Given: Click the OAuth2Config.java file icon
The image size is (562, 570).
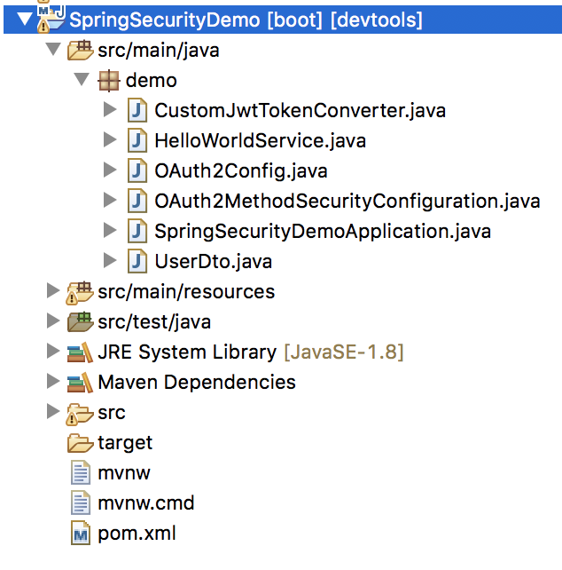Looking at the screenshot, I should pos(137,170).
